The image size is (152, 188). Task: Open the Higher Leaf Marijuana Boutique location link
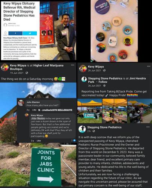37,67
